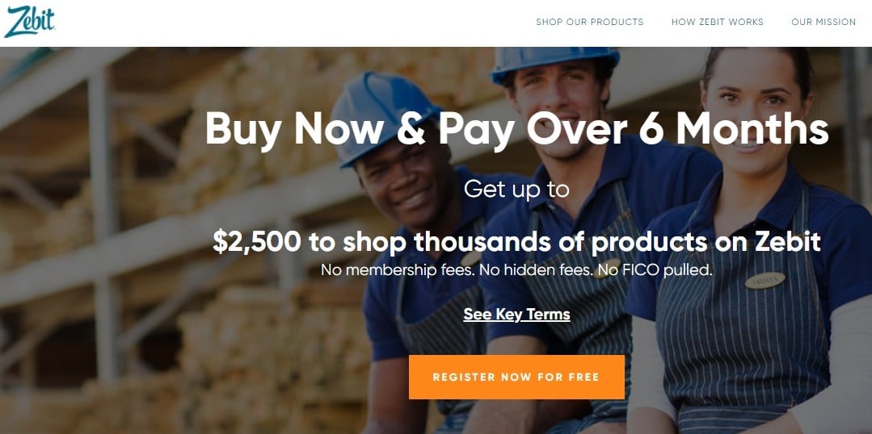Click the Buy Now & Pay Over 6 Months headline
Screen dimensions: 872x434
pos(516,129)
